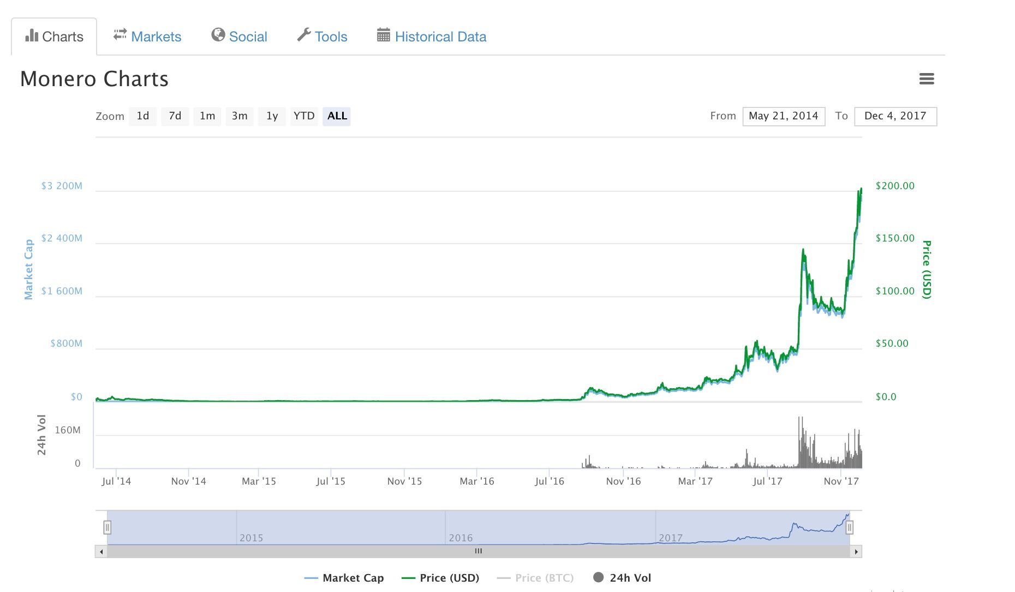Open the Charts tab

point(54,37)
